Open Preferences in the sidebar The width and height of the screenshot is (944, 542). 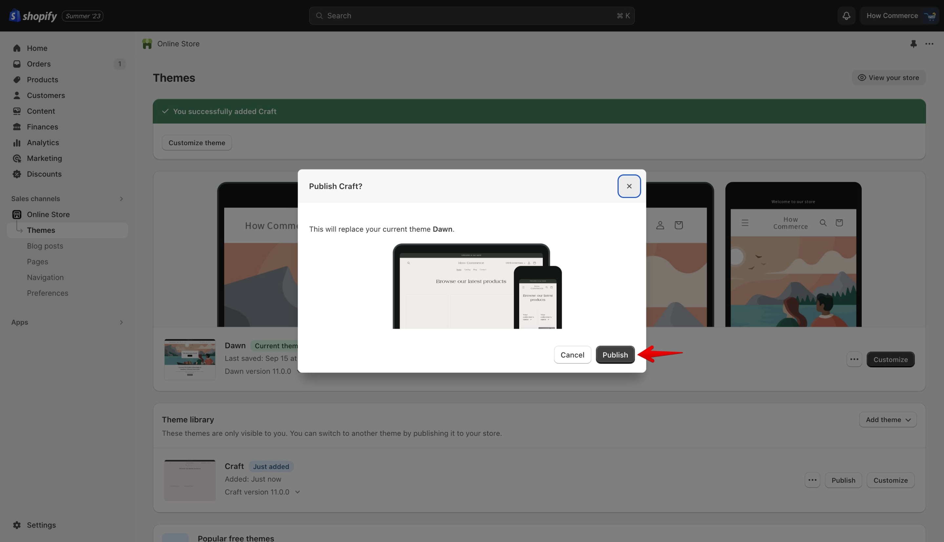[47, 293]
